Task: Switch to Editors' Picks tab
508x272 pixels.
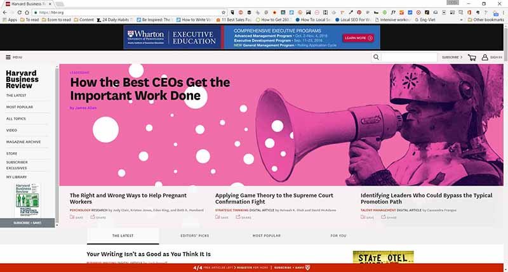Action: click(195, 236)
